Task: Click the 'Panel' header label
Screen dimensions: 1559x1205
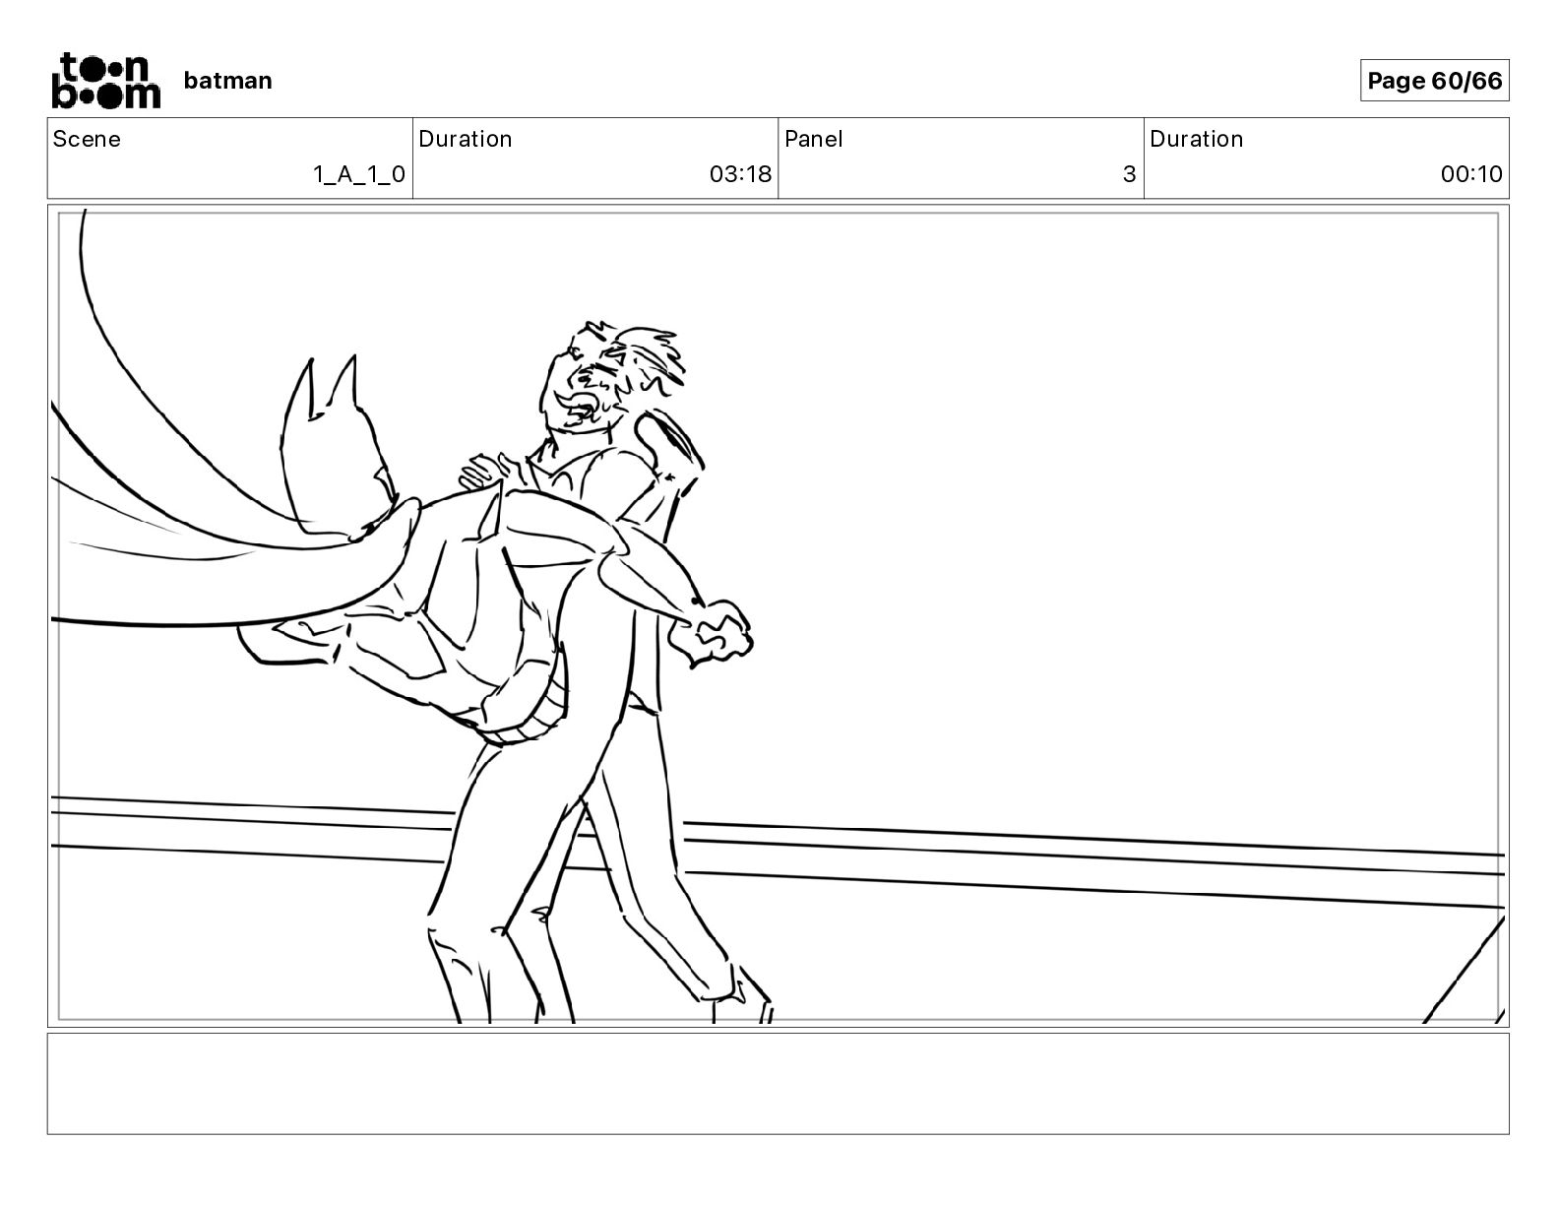Action: pos(814,139)
